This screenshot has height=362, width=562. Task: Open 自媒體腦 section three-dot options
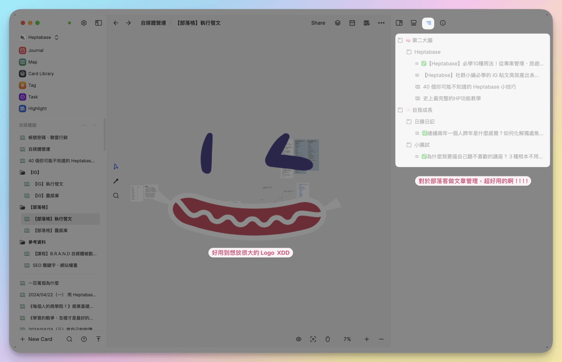84,125
